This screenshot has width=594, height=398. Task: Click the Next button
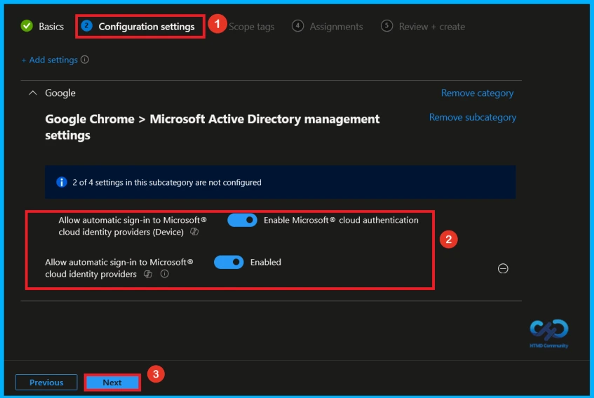tap(112, 382)
